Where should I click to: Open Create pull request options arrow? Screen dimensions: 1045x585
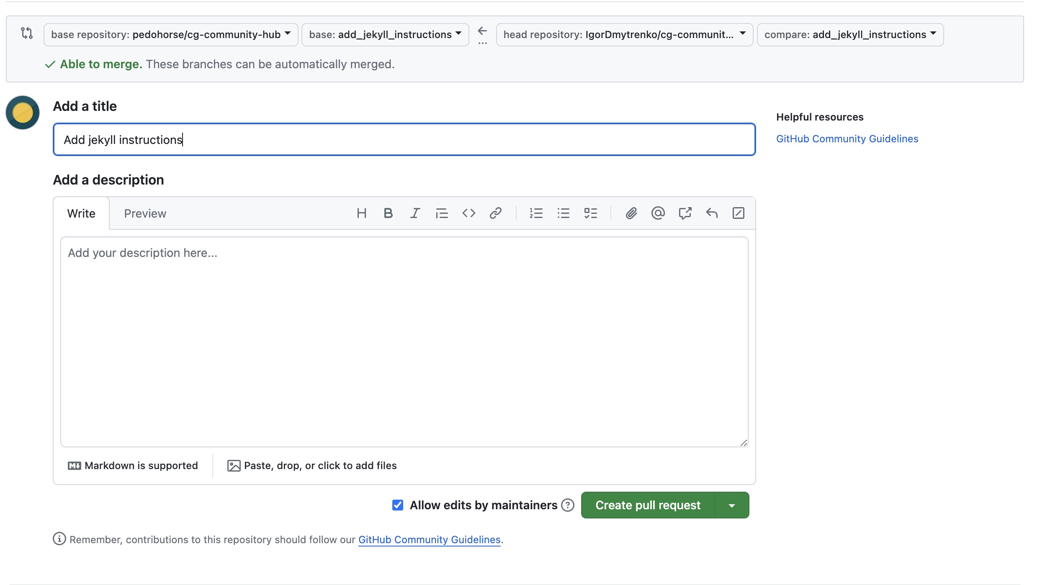point(731,505)
